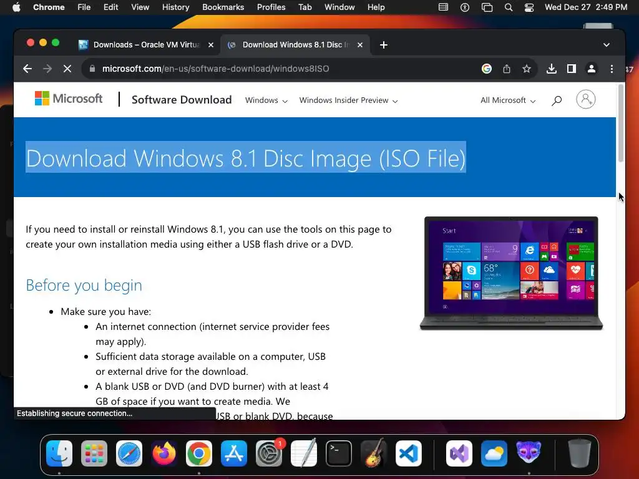This screenshot has width=639, height=479.
Task: Click the Microsoft logo
Action: click(69, 99)
